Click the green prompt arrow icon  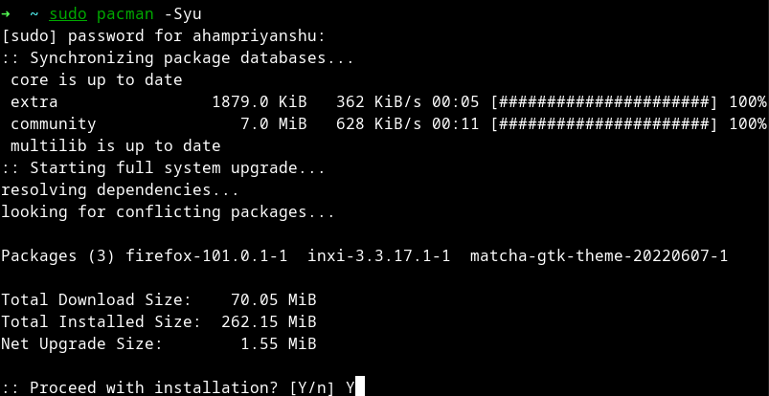[x=5, y=13]
